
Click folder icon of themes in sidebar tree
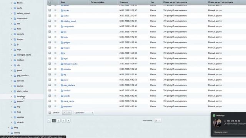point(15,102)
